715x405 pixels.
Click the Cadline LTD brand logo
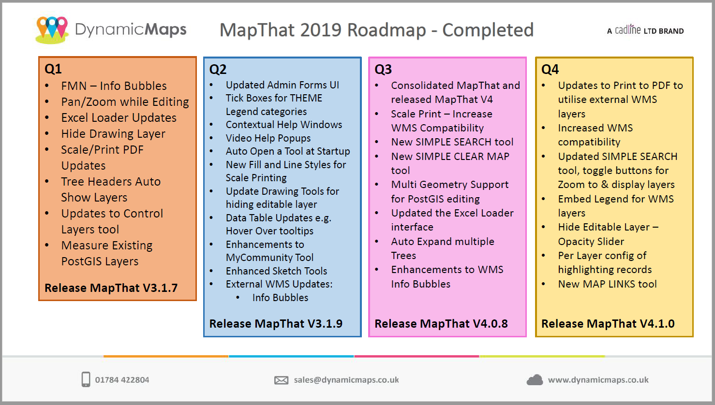point(645,30)
